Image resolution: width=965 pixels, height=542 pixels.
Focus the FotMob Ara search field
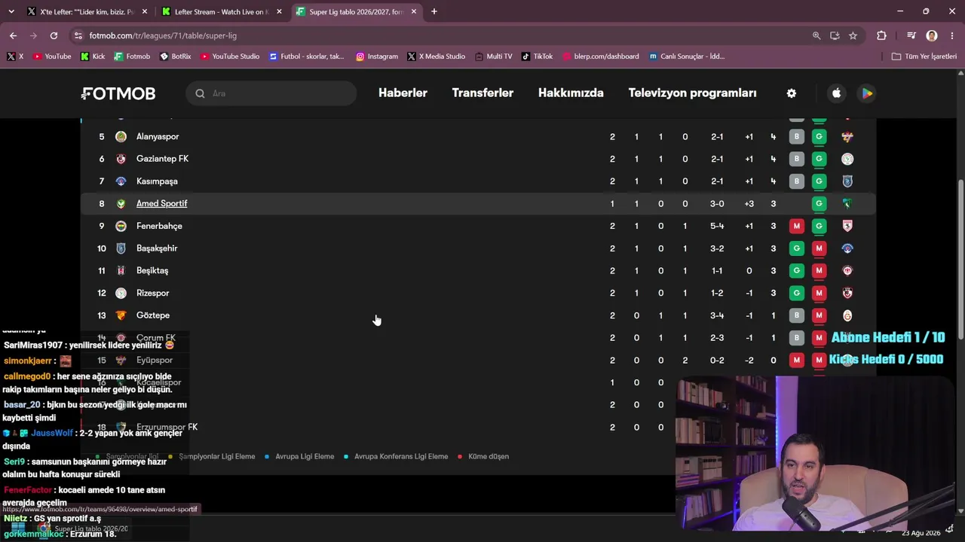(271, 93)
